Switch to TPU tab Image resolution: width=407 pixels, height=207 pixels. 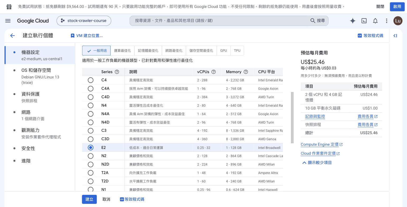[237, 51]
